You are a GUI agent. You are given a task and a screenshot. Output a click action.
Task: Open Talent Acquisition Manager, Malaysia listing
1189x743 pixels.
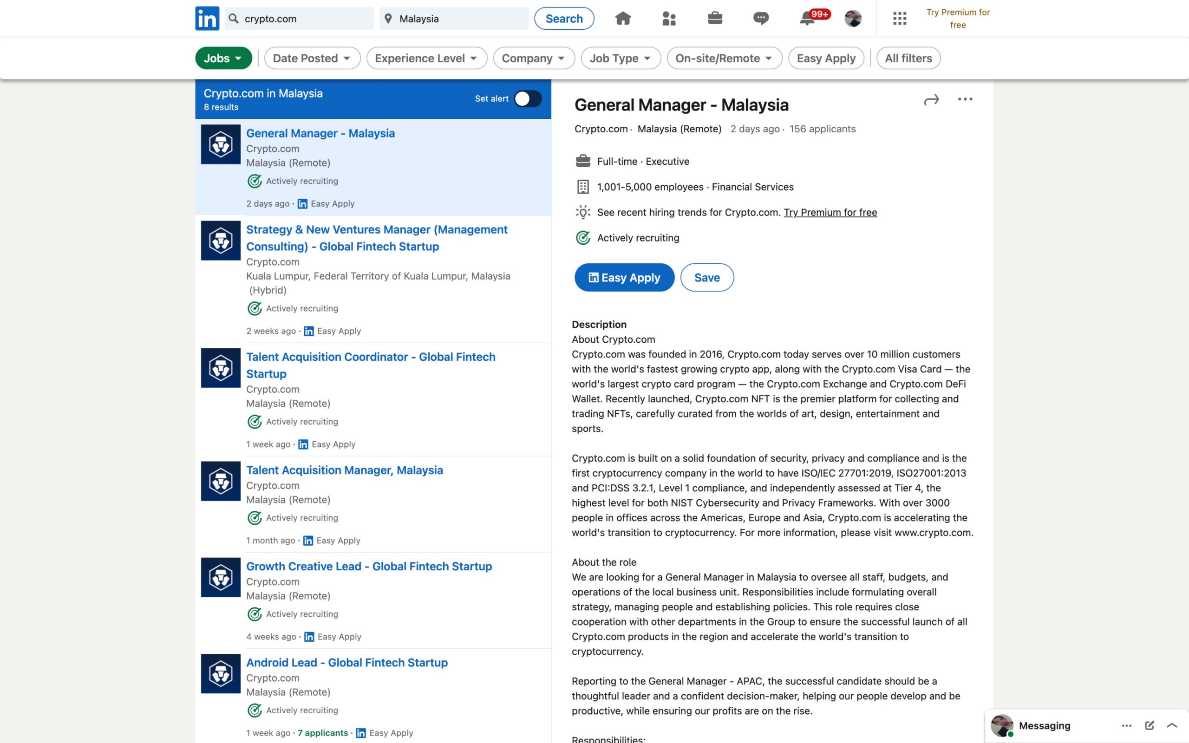[x=345, y=470]
